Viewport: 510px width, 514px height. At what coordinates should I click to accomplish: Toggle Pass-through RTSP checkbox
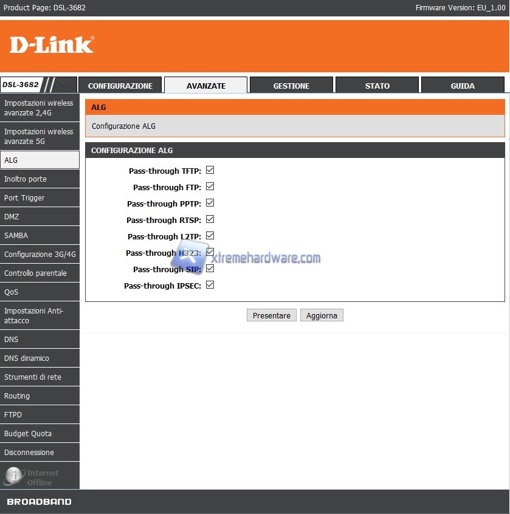[210, 219]
